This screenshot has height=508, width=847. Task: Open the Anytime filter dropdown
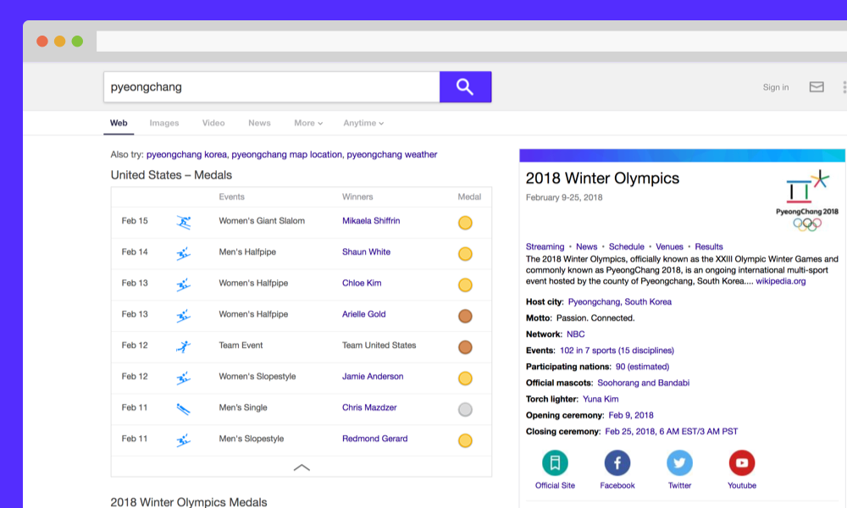pos(363,123)
